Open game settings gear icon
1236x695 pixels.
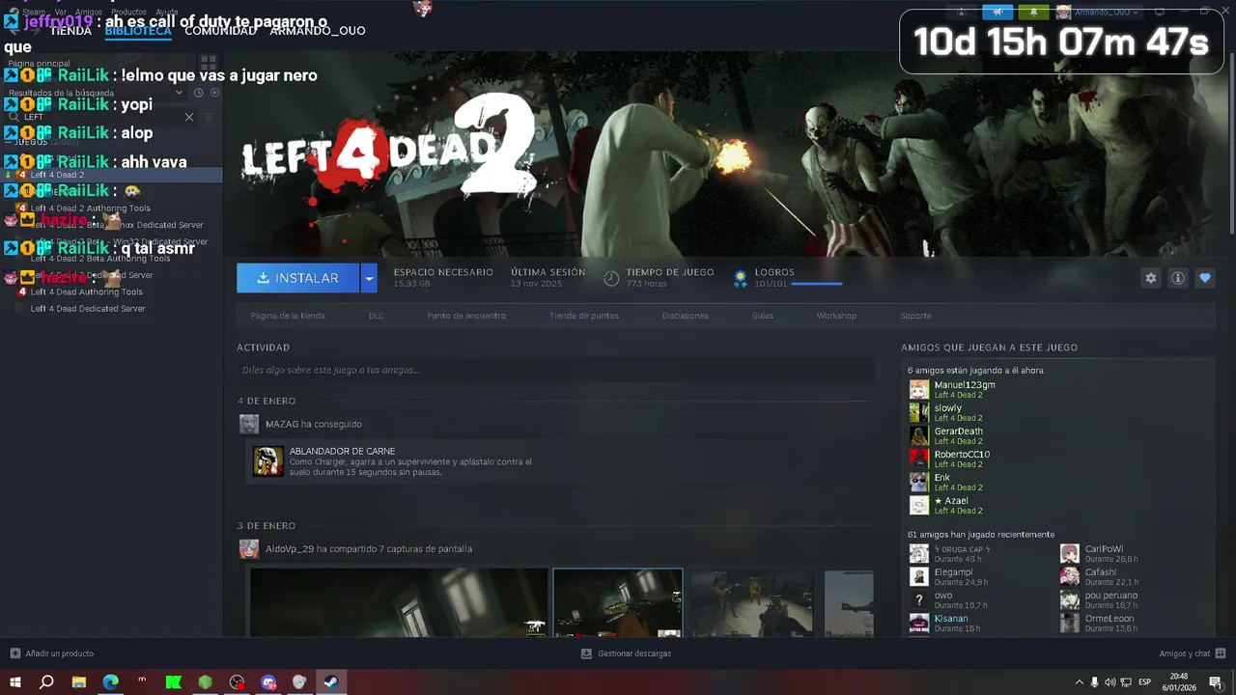[x=1150, y=278]
